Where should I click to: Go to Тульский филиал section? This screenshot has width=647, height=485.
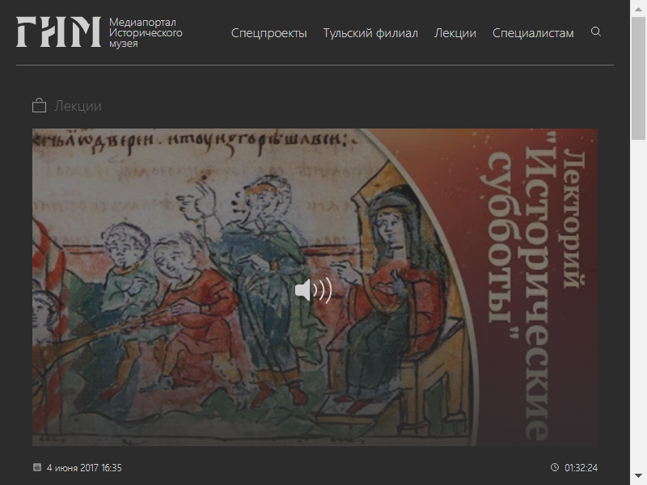[370, 33]
